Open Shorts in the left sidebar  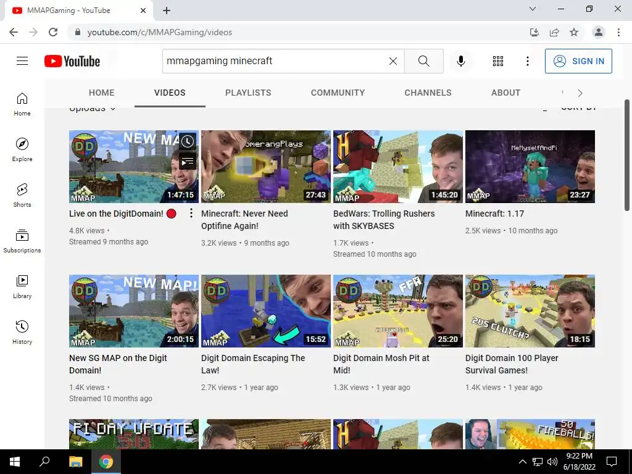22,195
